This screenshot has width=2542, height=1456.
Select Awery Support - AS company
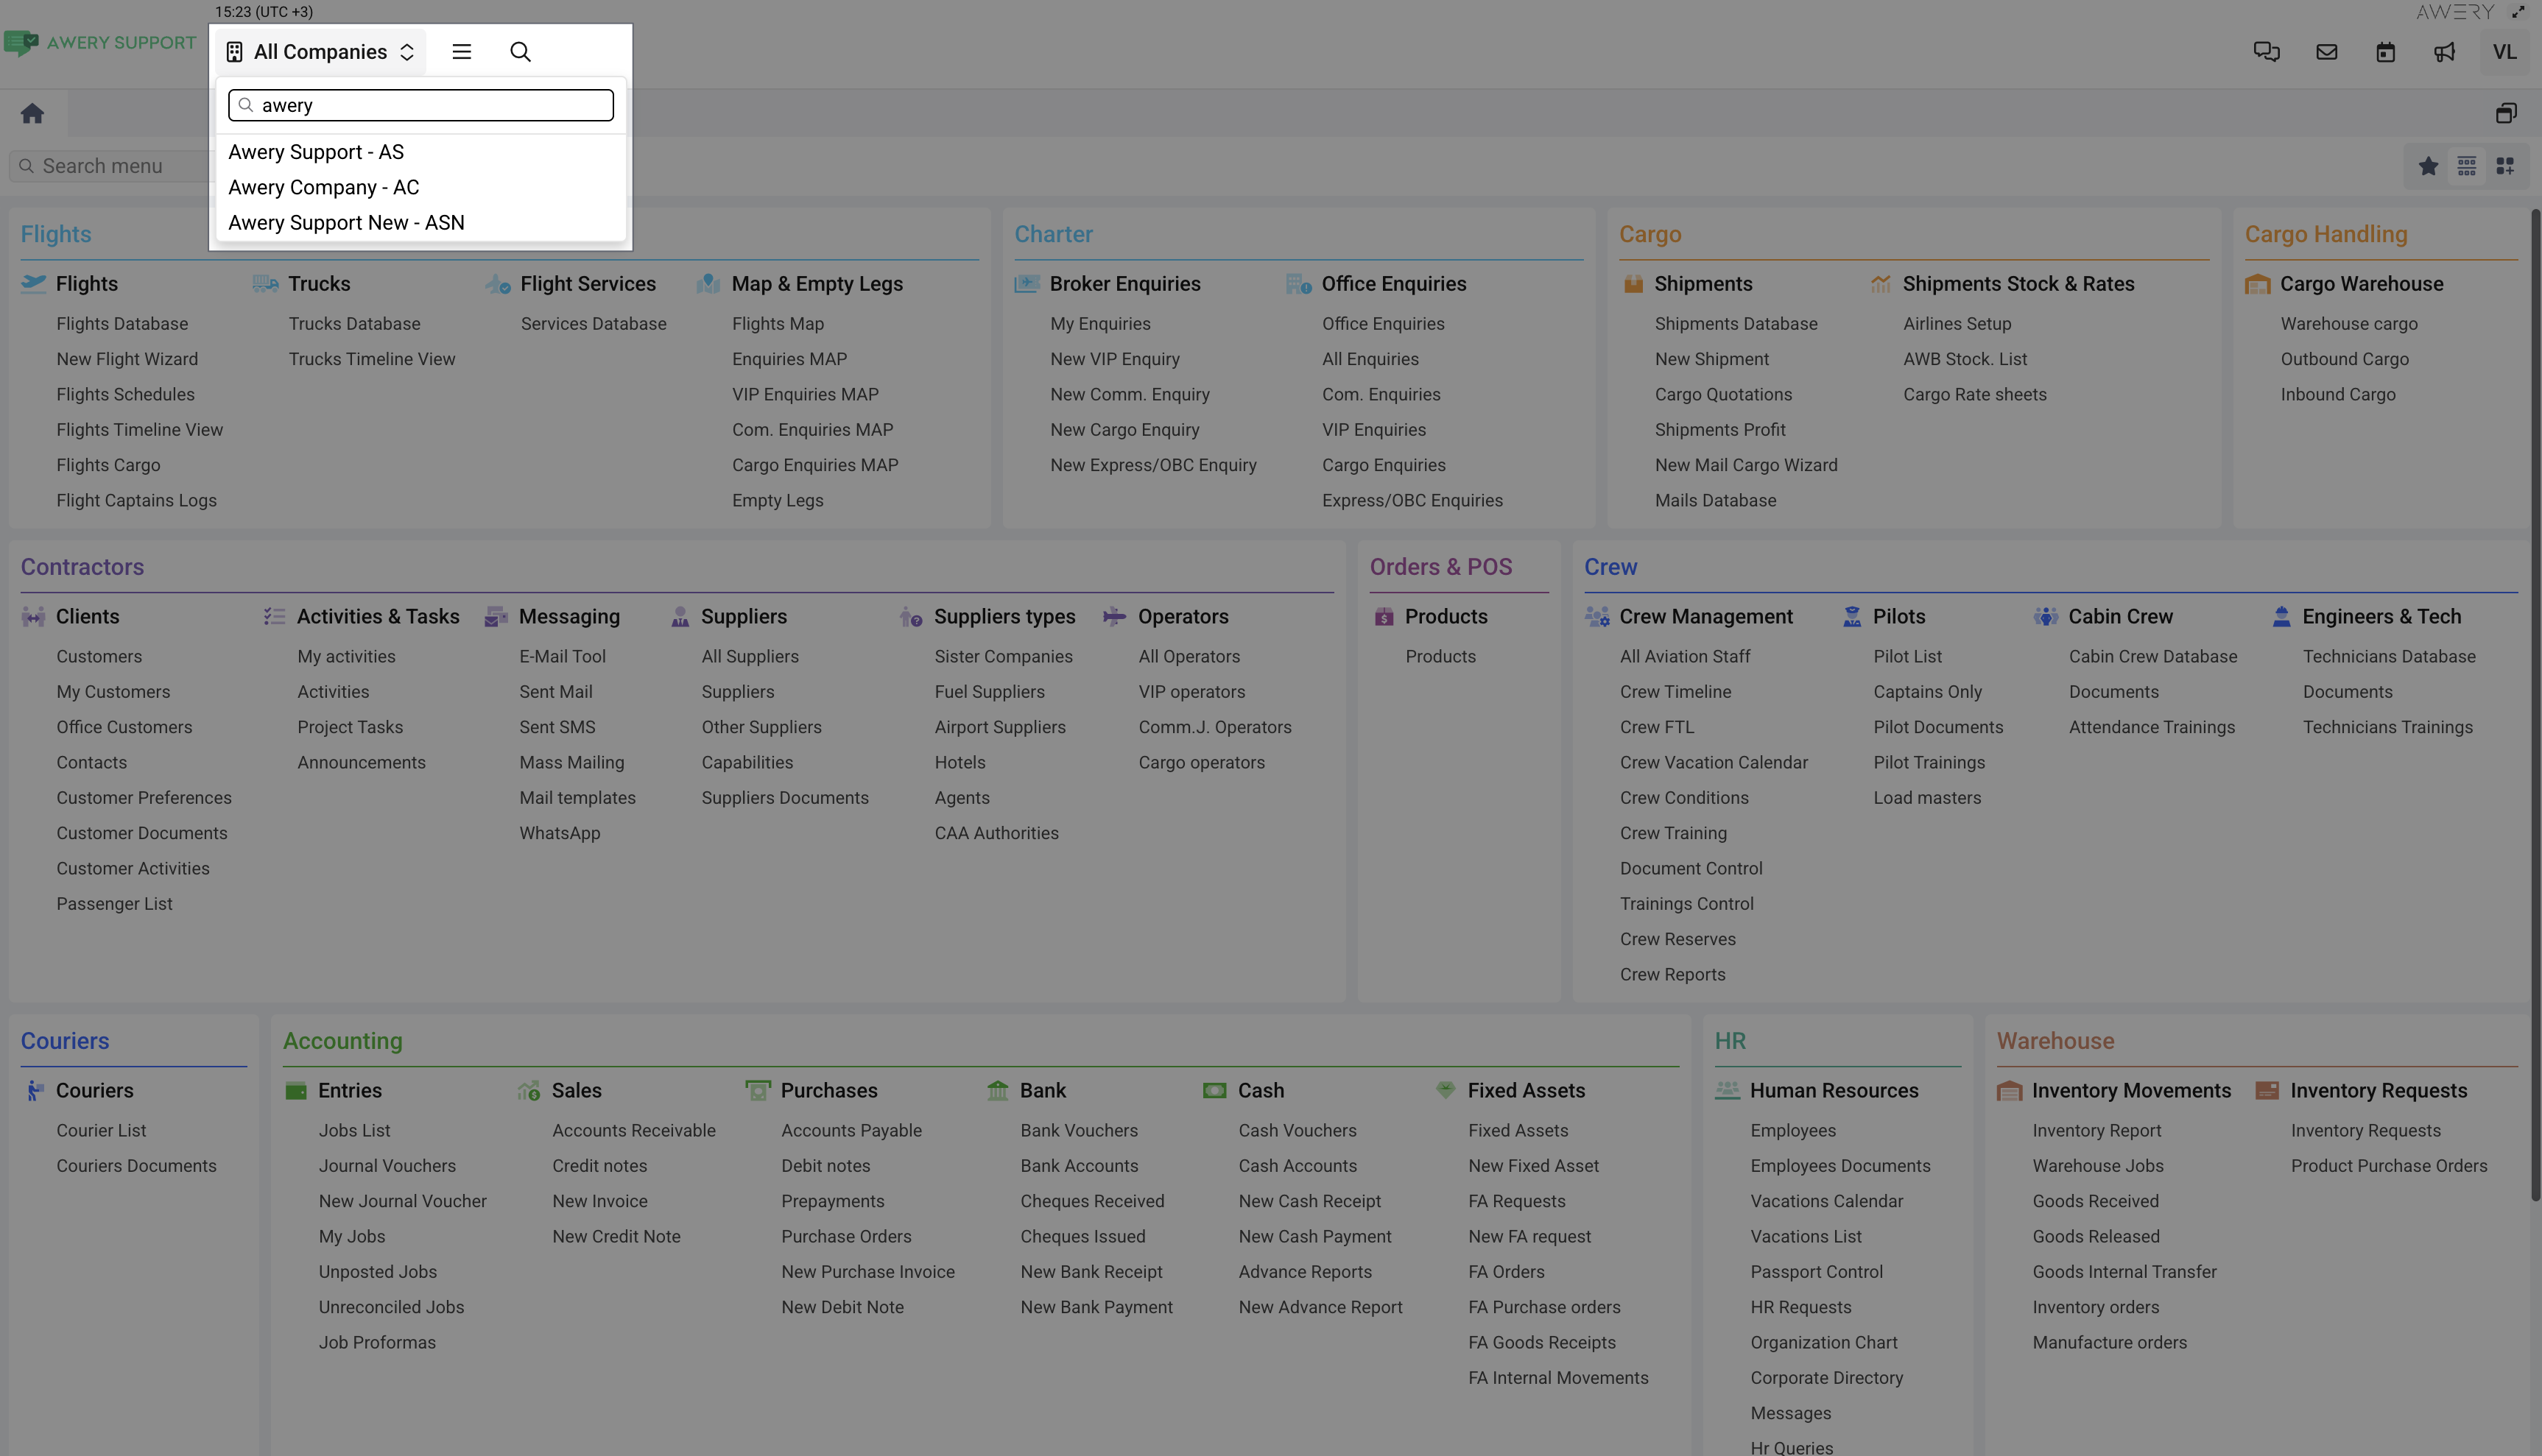(316, 152)
